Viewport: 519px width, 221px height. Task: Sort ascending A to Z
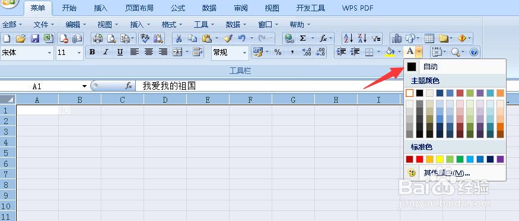click(x=349, y=38)
